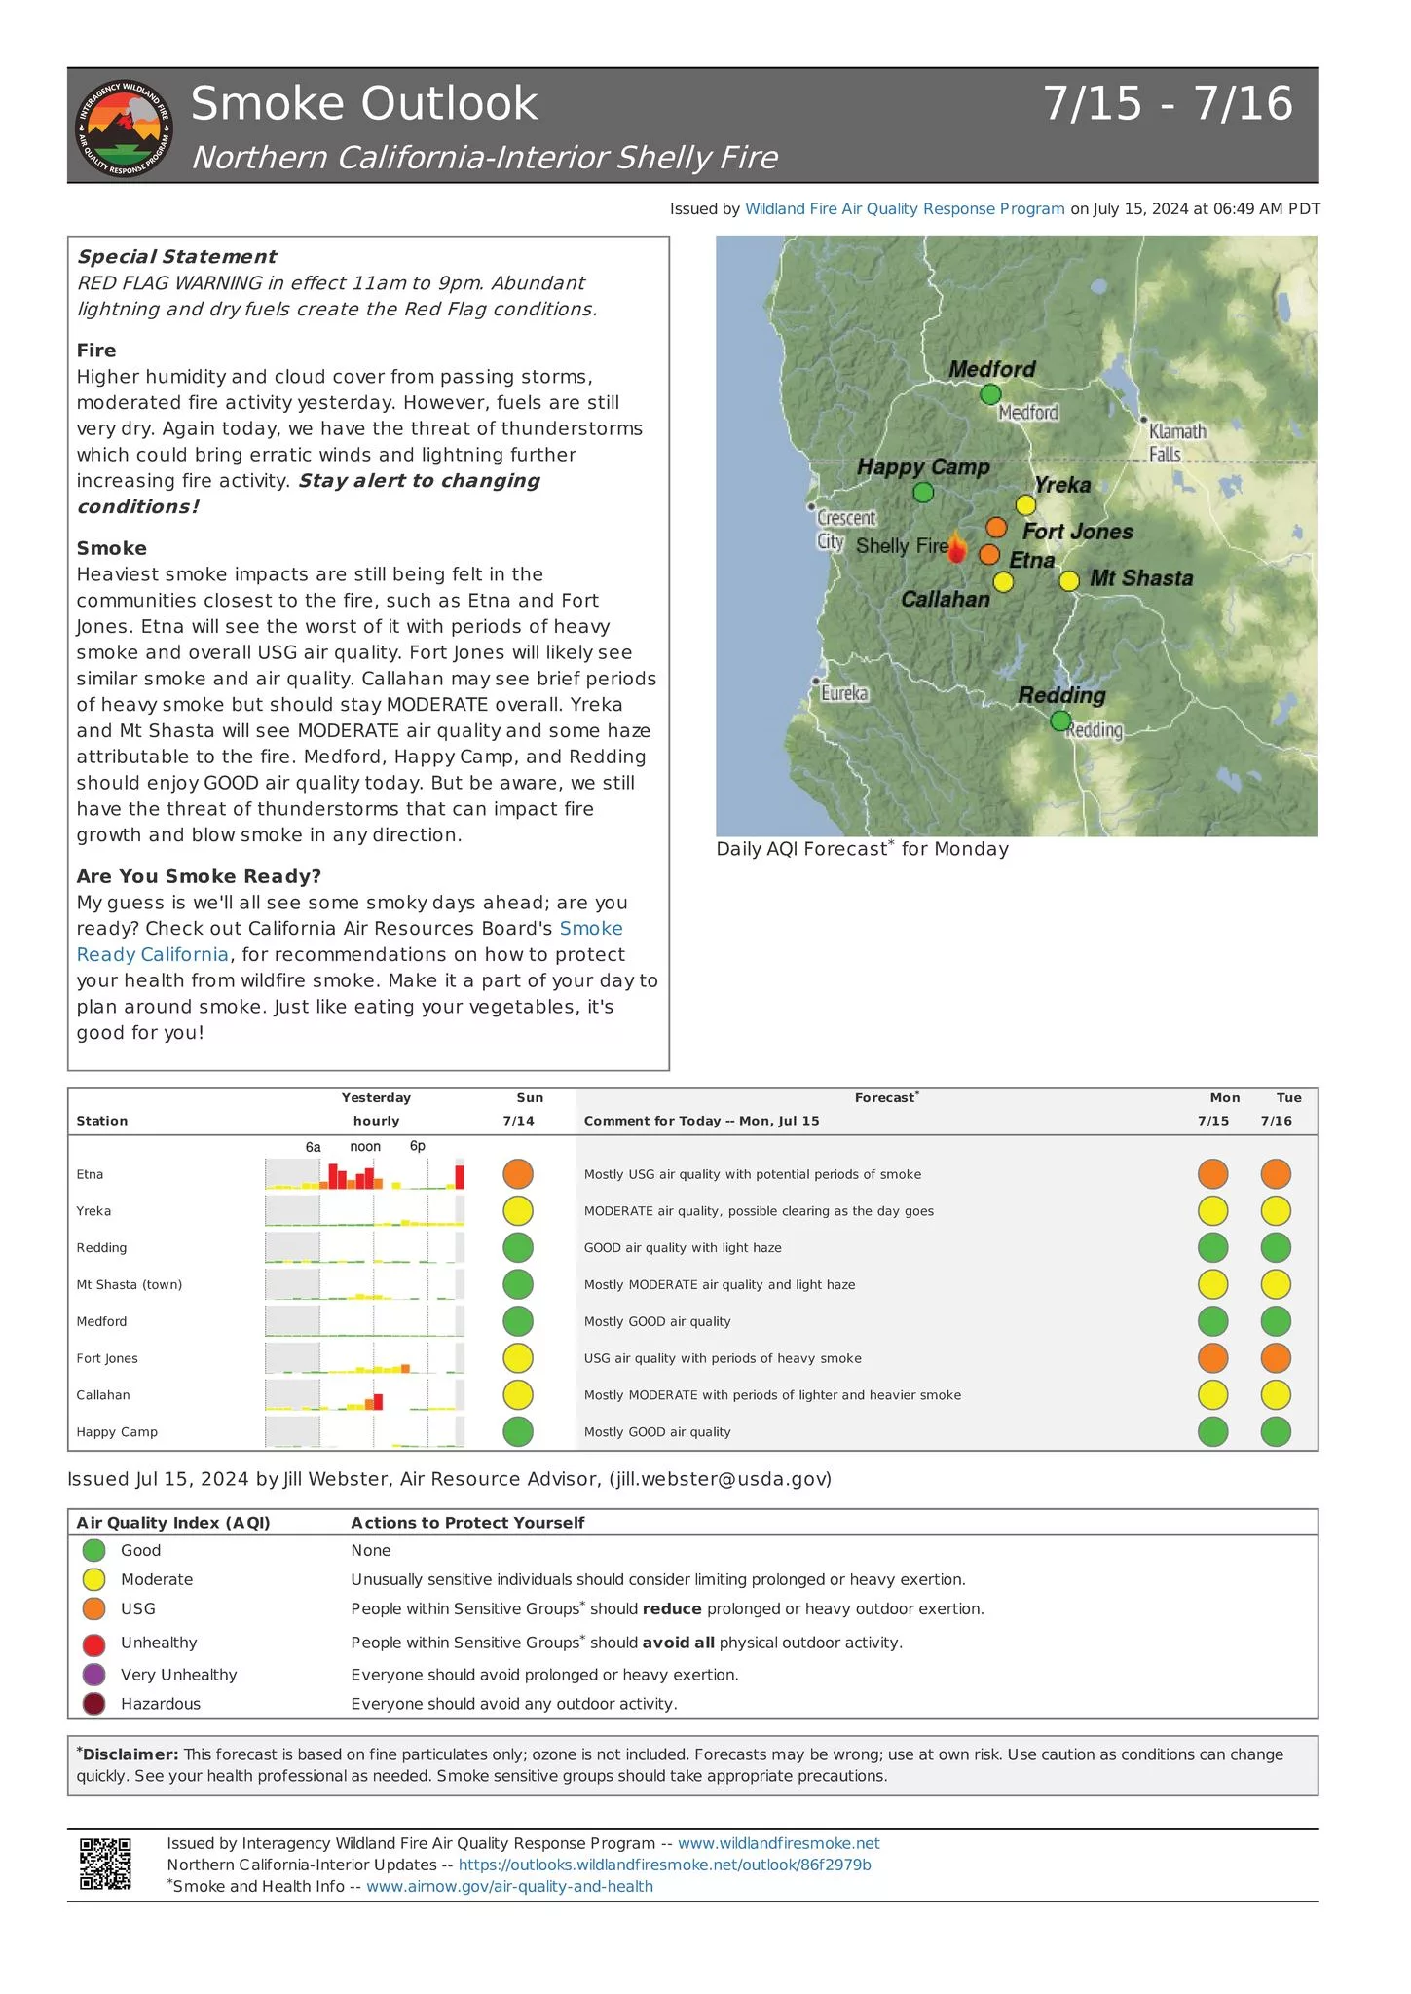Screen dimensions: 1411x1994
Task: Select the Fort Jones orange marker on map
Action: pyautogui.click(x=996, y=527)
